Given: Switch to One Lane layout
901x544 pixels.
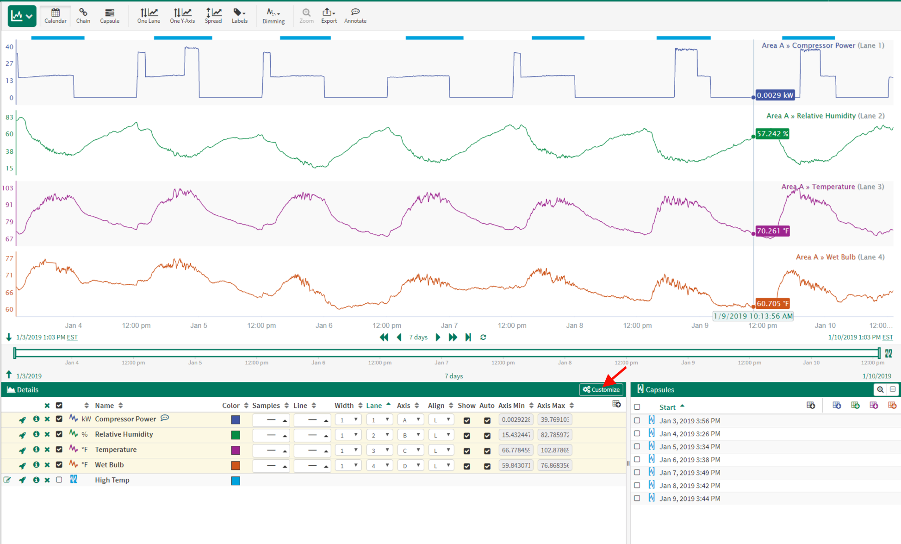Looking at the screenshot, I should click(149, 15).
